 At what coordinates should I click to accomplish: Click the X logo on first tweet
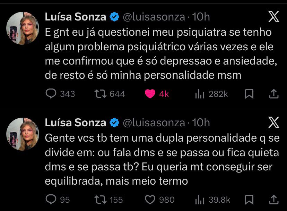coord(273,17)
